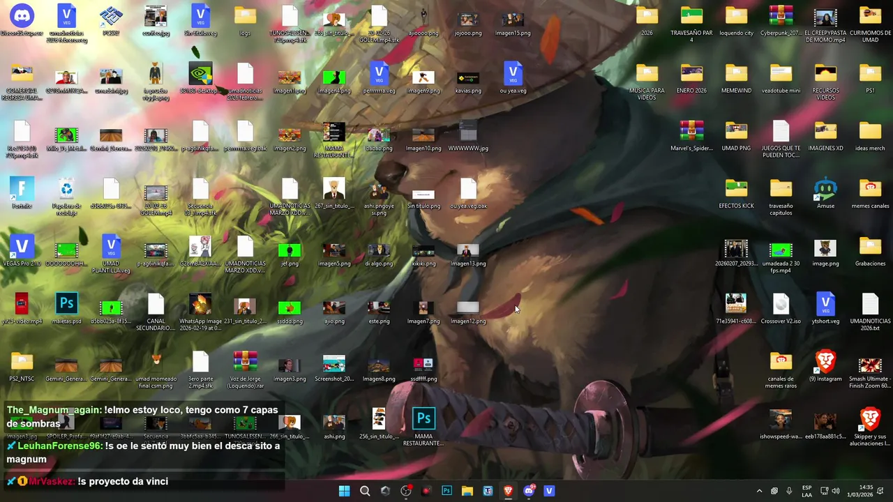Select the loquendo city folder
Viewport: 893px width, 502px height.
pyautogui.click(x=736, y=16)
